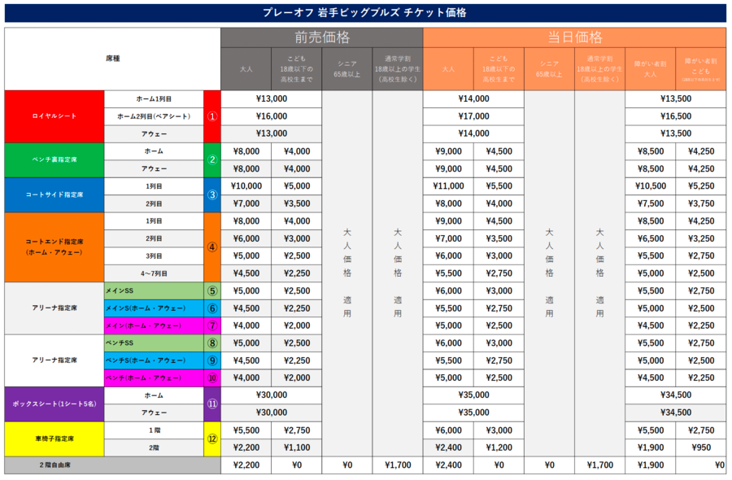732x480 pixels.
Task: Select the circled number ③ on blue
Action: click(x=212, y=195)
